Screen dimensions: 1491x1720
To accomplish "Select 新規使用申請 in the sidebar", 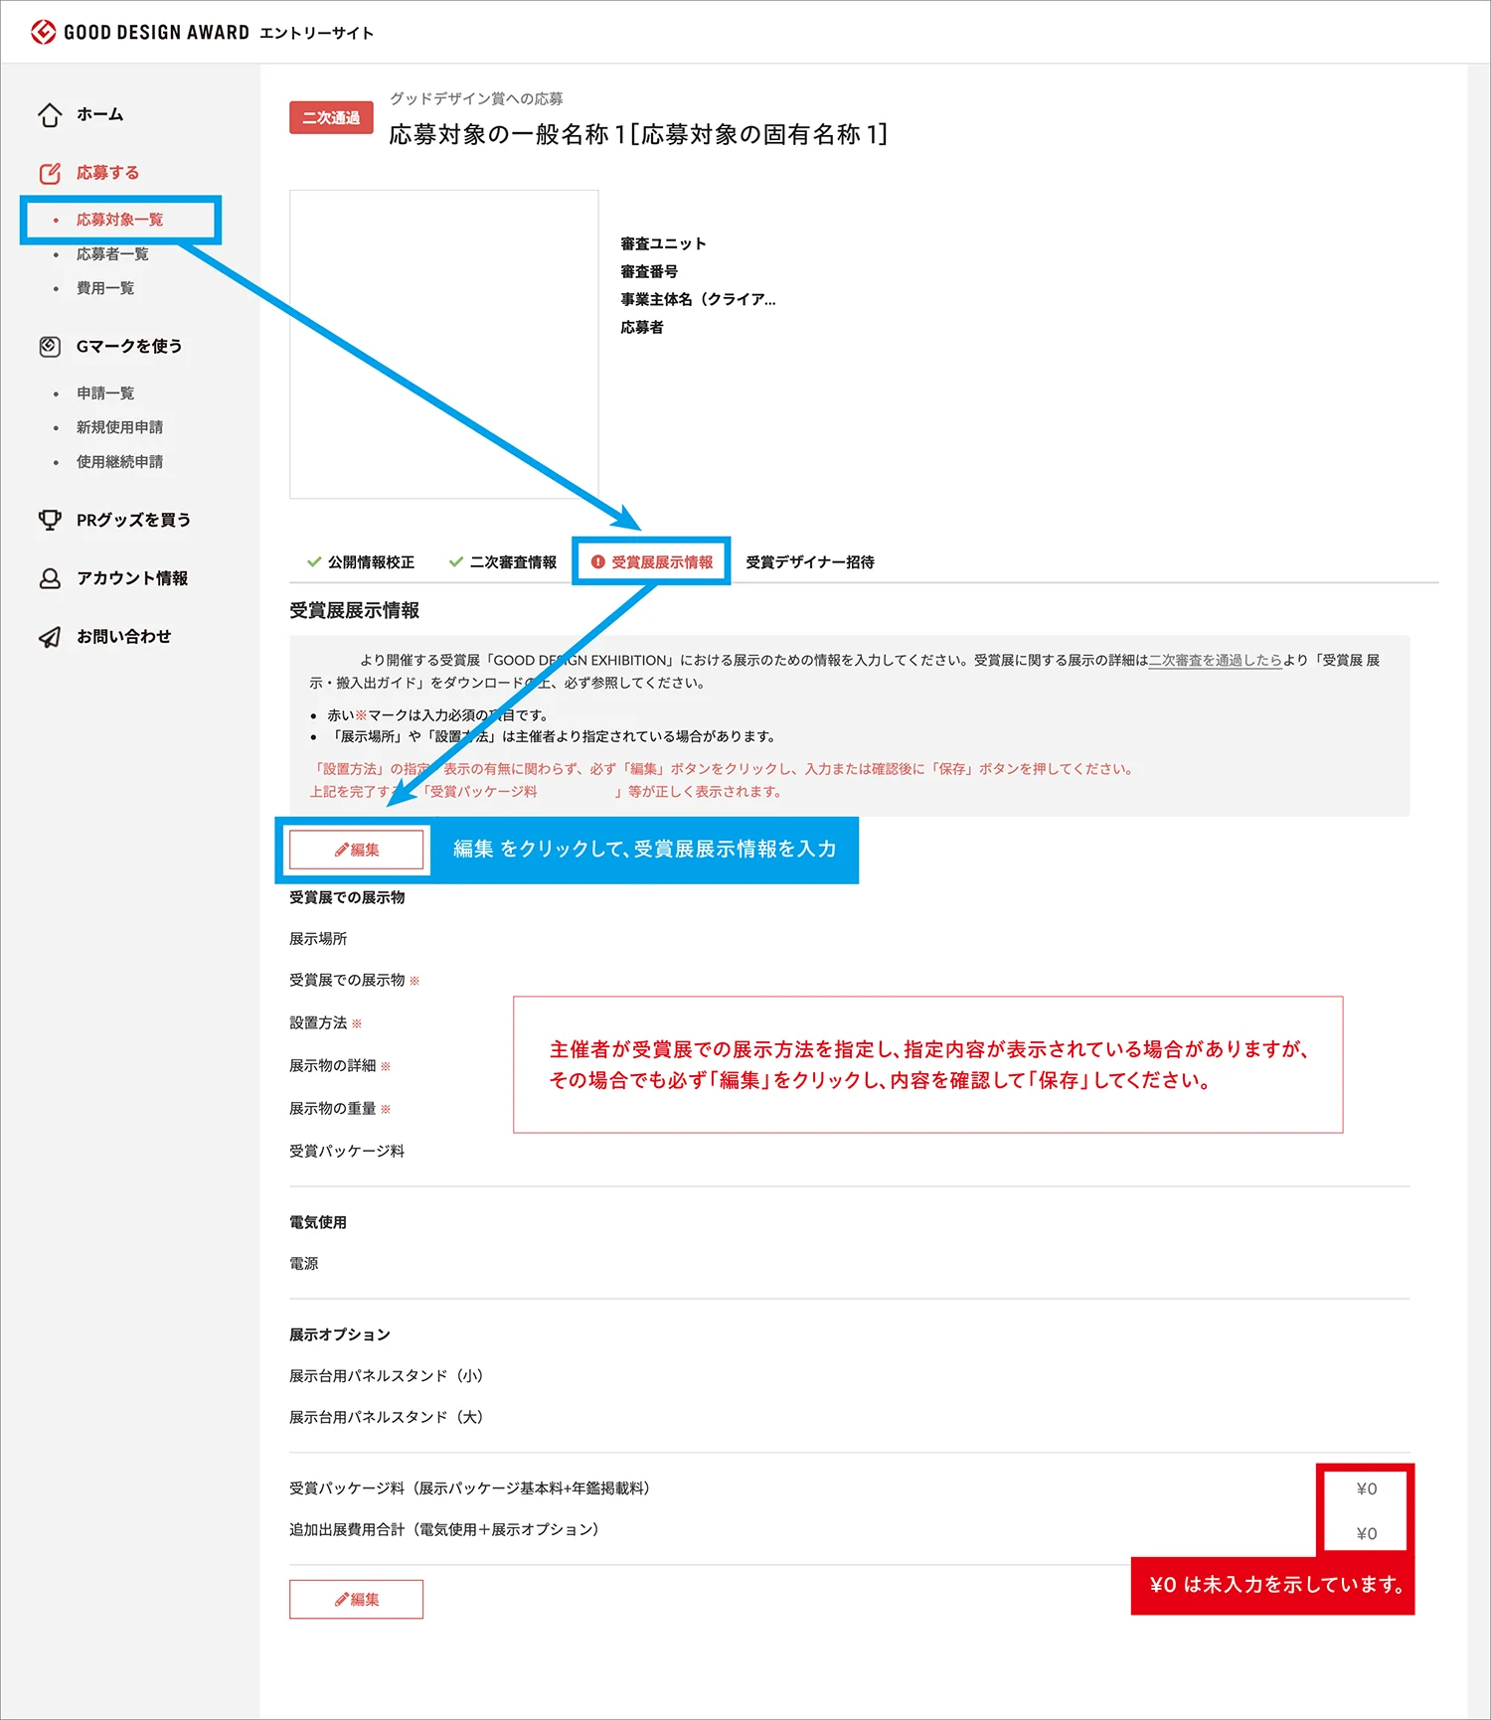I will tap(120, 427).
